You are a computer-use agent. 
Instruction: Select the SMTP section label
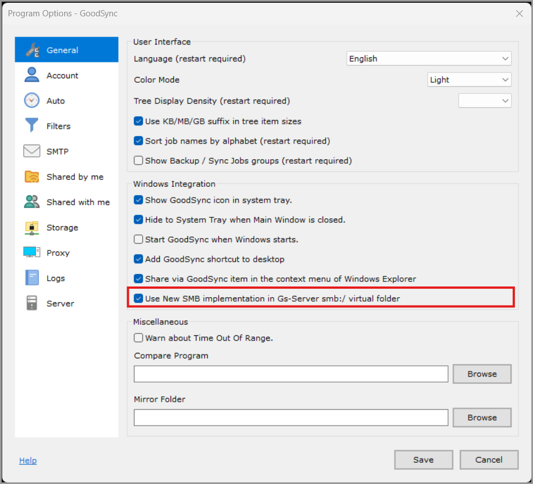[x=57, y=151]
